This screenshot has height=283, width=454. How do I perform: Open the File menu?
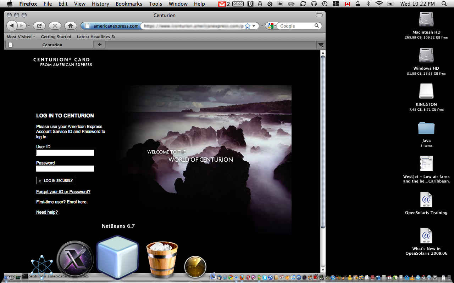(x=48, y=4)
